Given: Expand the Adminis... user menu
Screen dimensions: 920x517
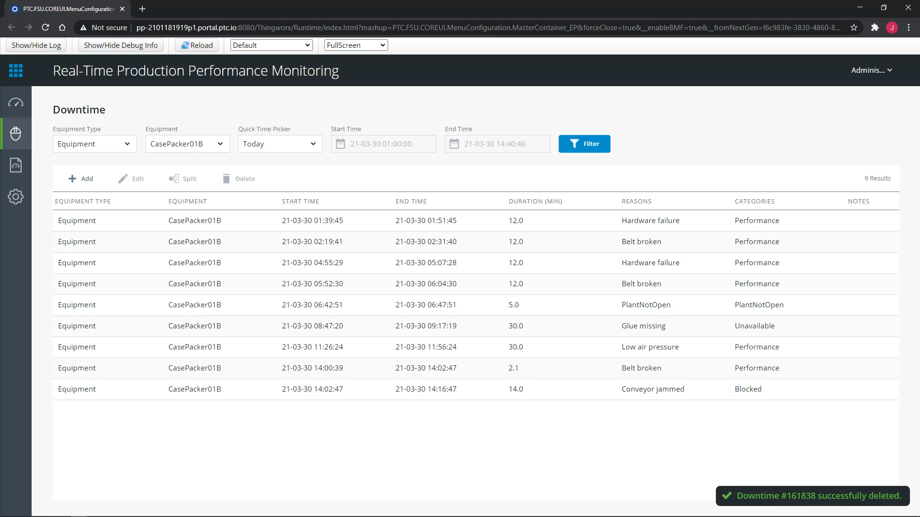Looking at the screenshot, I should 872,70.
